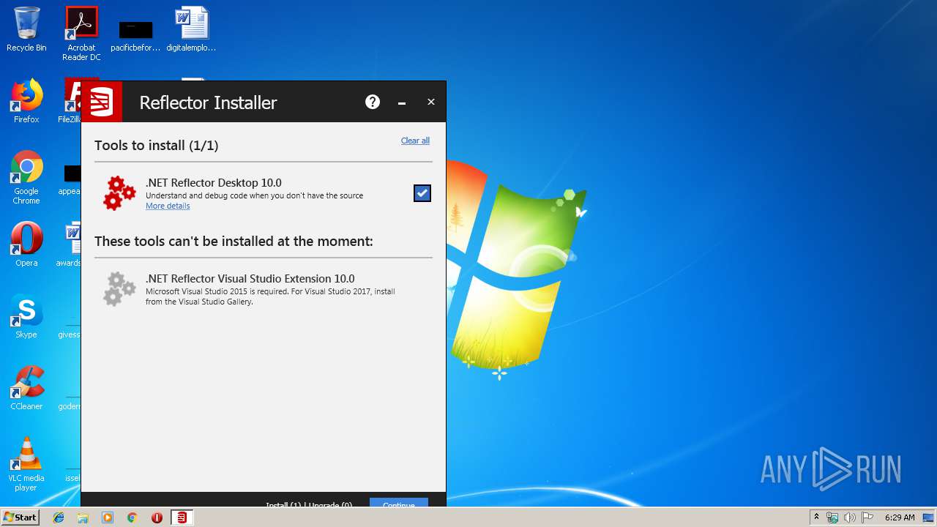Click the Windows Start button
This screenshot has width=937, height=527.
[20, 517]
